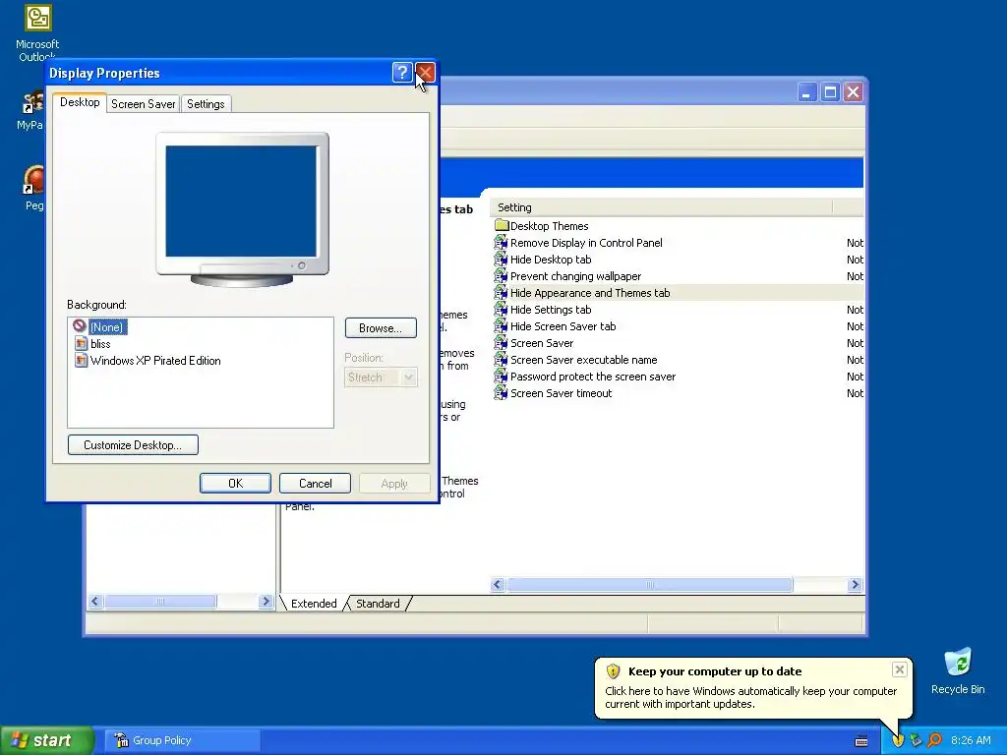
Task: Maximize the Group Policy window
Action: (830, 92)
